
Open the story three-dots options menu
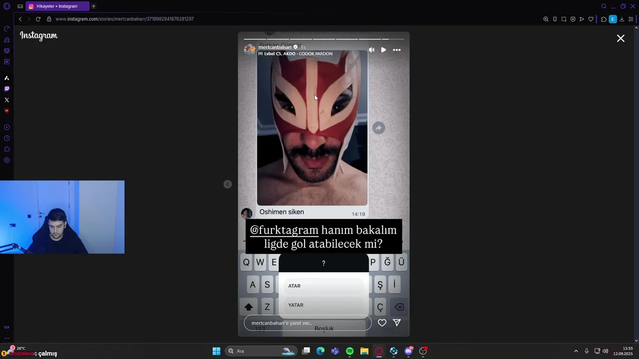pyautogui.click(x=397, y=50)
